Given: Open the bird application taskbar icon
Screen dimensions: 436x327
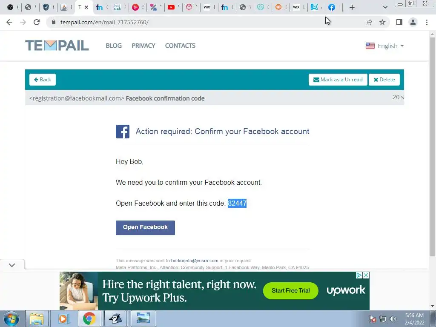Looking at the screenshot, I should (115, 318).
